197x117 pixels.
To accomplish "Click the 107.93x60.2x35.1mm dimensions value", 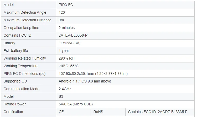I will 93,74.
